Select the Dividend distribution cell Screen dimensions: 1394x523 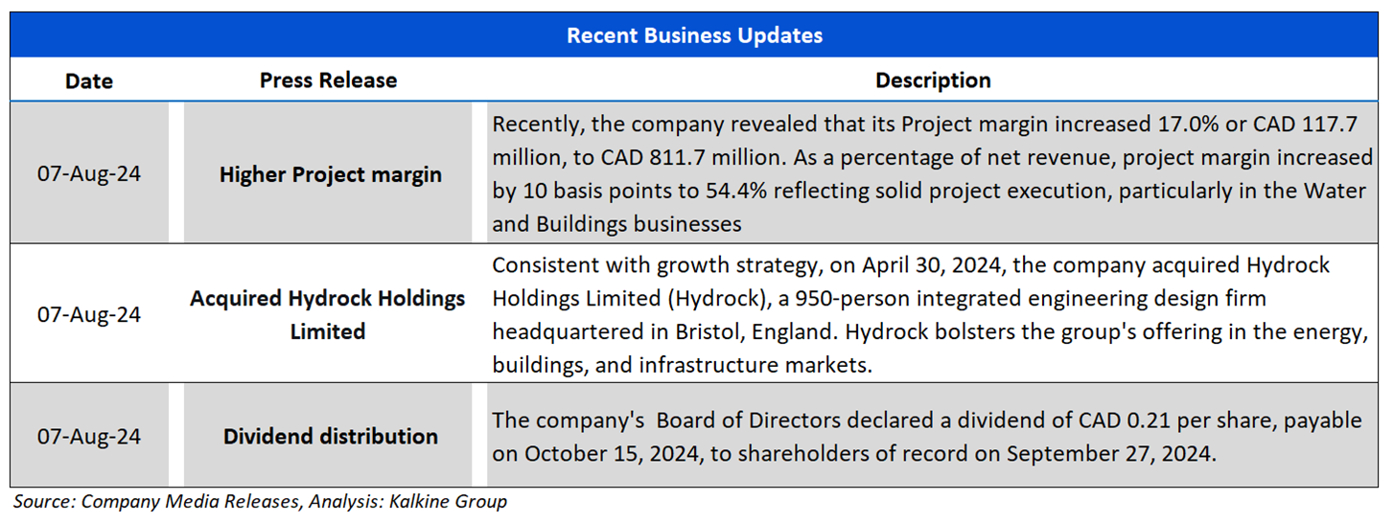point(330,437)
